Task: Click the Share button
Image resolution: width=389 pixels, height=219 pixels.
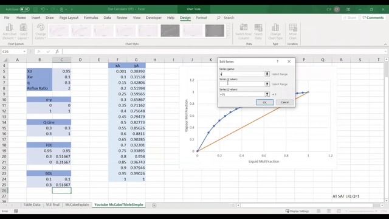Action: pyautogui.click(x=350, y=18)
